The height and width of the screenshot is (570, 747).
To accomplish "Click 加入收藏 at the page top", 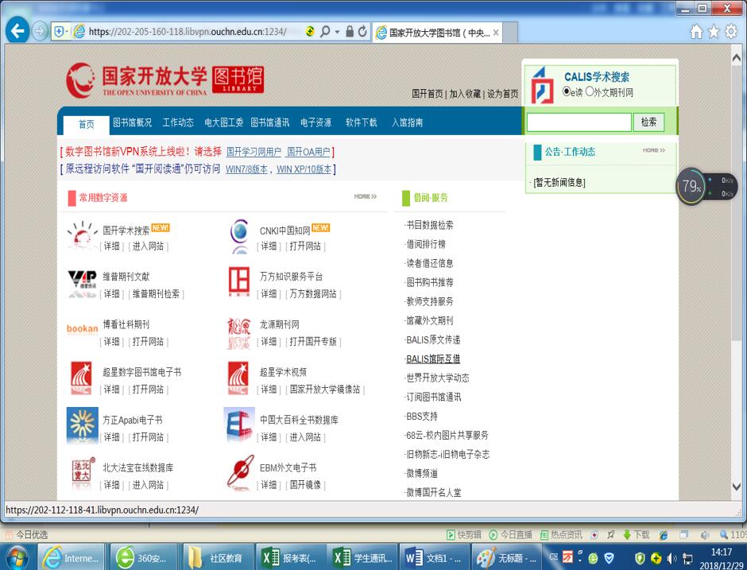I will tap(465, 94).
